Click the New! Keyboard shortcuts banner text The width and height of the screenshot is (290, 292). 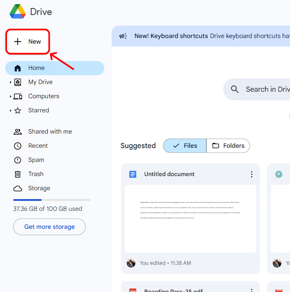coord(171,36)
